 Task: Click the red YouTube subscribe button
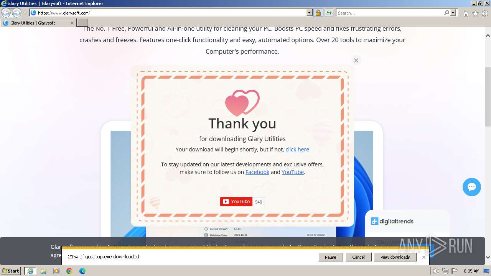pos(236,202)
